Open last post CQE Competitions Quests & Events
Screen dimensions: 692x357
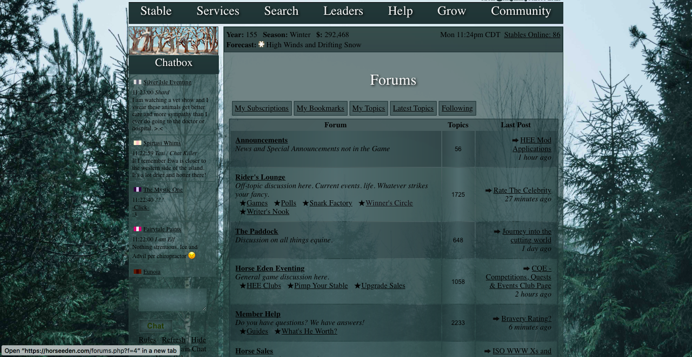518,277
